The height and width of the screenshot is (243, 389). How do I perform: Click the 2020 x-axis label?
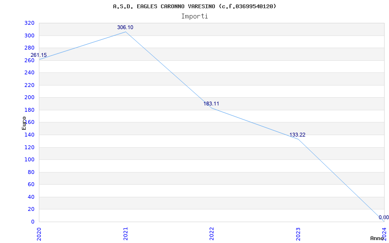pyautogui.click(x=39, y=234)
